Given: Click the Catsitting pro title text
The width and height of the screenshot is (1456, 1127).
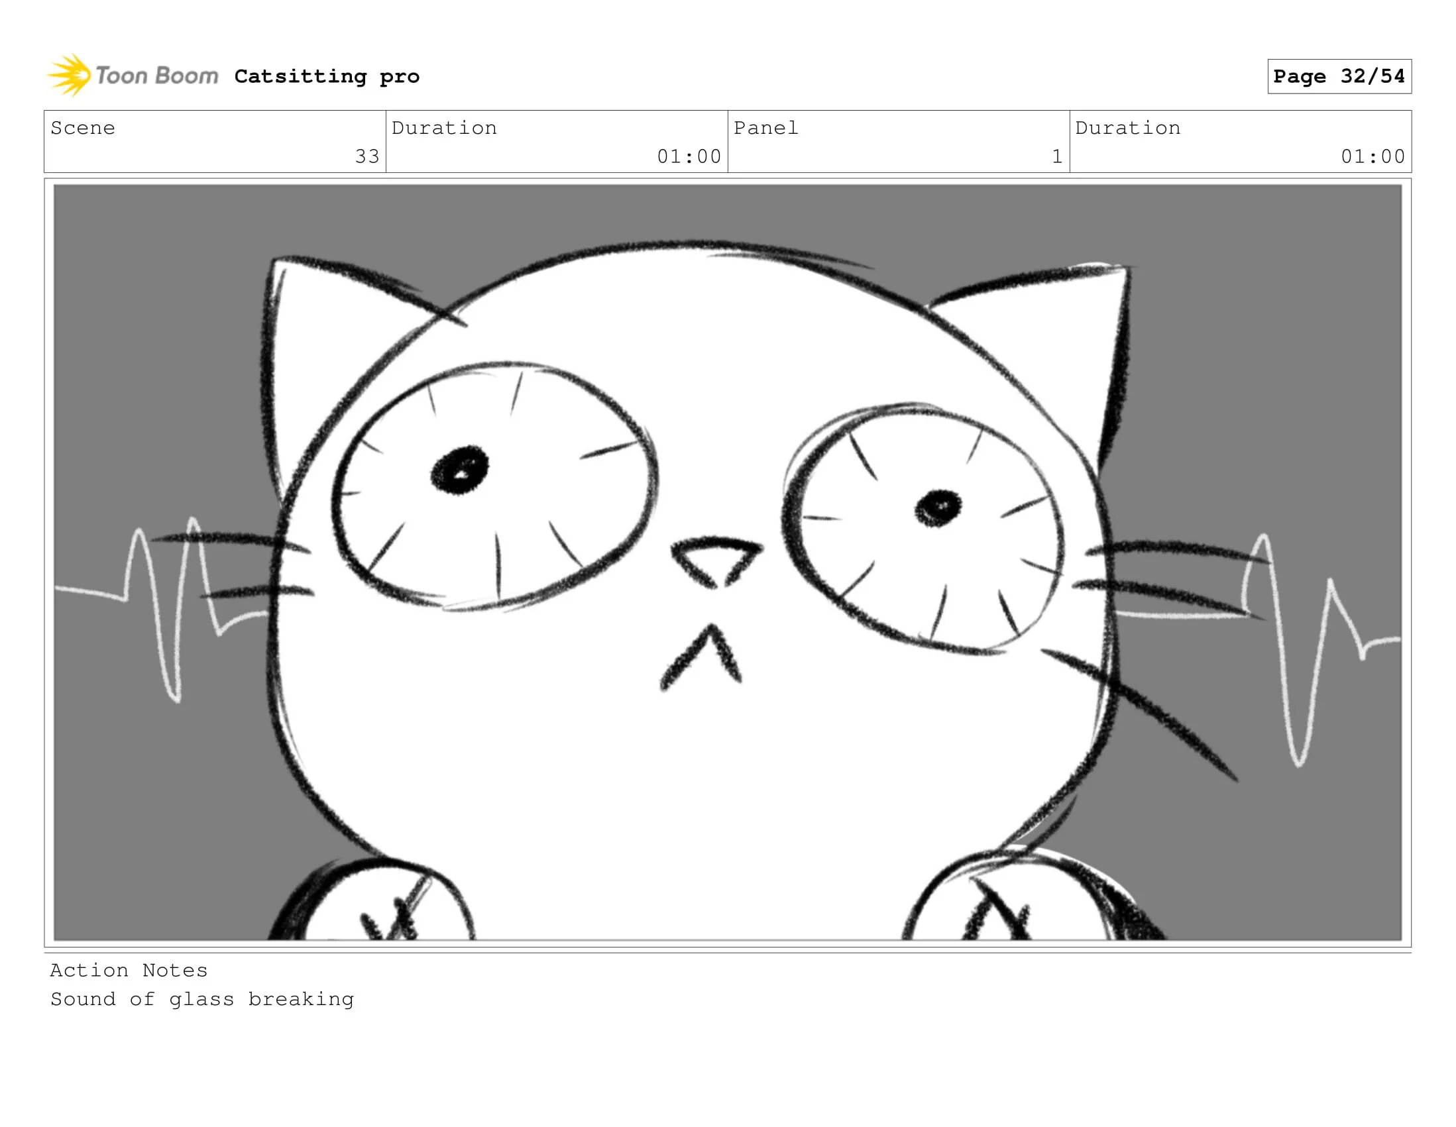Looking at the screenshot, I should pyautogui.click(x=327, y=77).
